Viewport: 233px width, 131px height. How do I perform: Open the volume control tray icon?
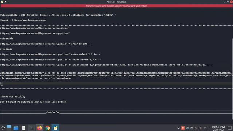pos(196,128)
